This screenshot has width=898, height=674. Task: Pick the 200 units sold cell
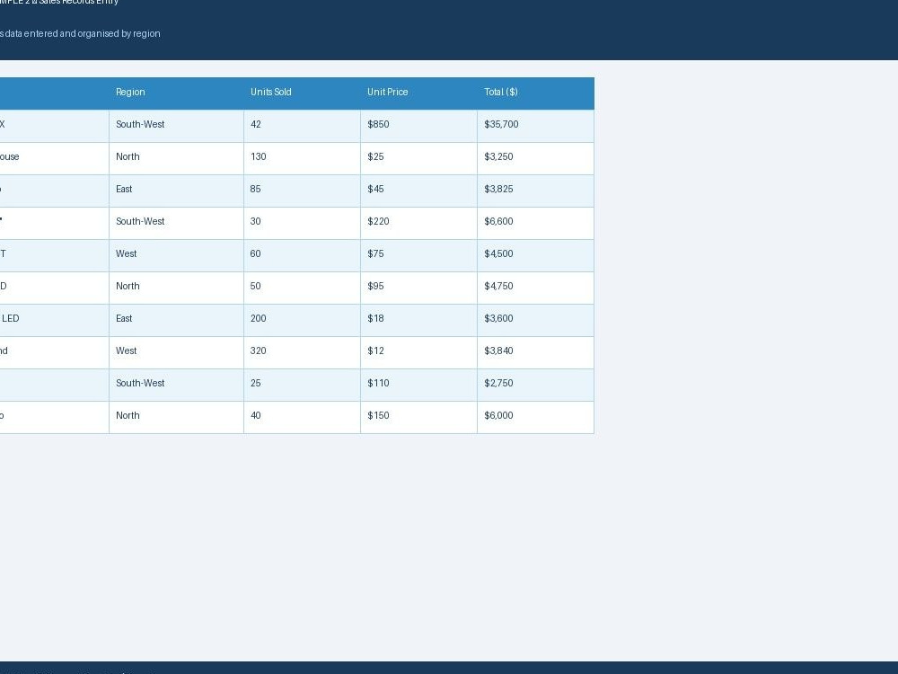(303, 321)
